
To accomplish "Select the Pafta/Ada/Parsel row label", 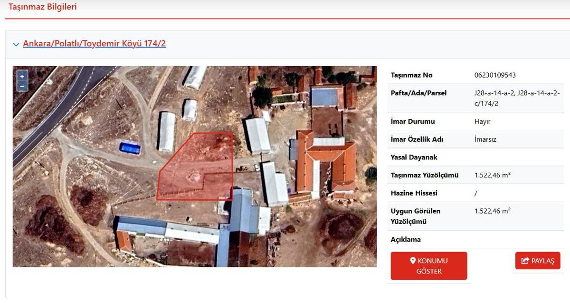I will [x=418, y=93].
